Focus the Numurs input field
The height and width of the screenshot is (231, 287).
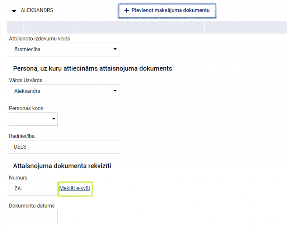pos(33,188)
